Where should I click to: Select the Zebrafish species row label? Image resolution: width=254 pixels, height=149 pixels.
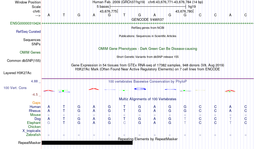click(33, 135)
